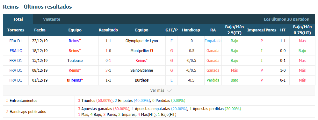
Task: Switch to the Visitante tab
Action: pyautogui.click(x=52, y=19)
